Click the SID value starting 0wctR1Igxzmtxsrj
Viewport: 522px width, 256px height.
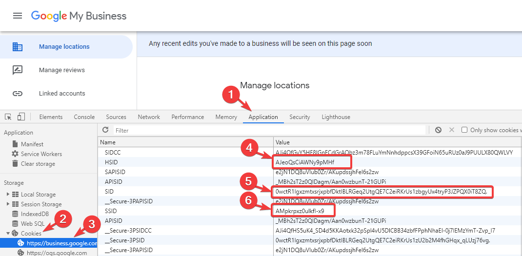click(x=381, y=192)
